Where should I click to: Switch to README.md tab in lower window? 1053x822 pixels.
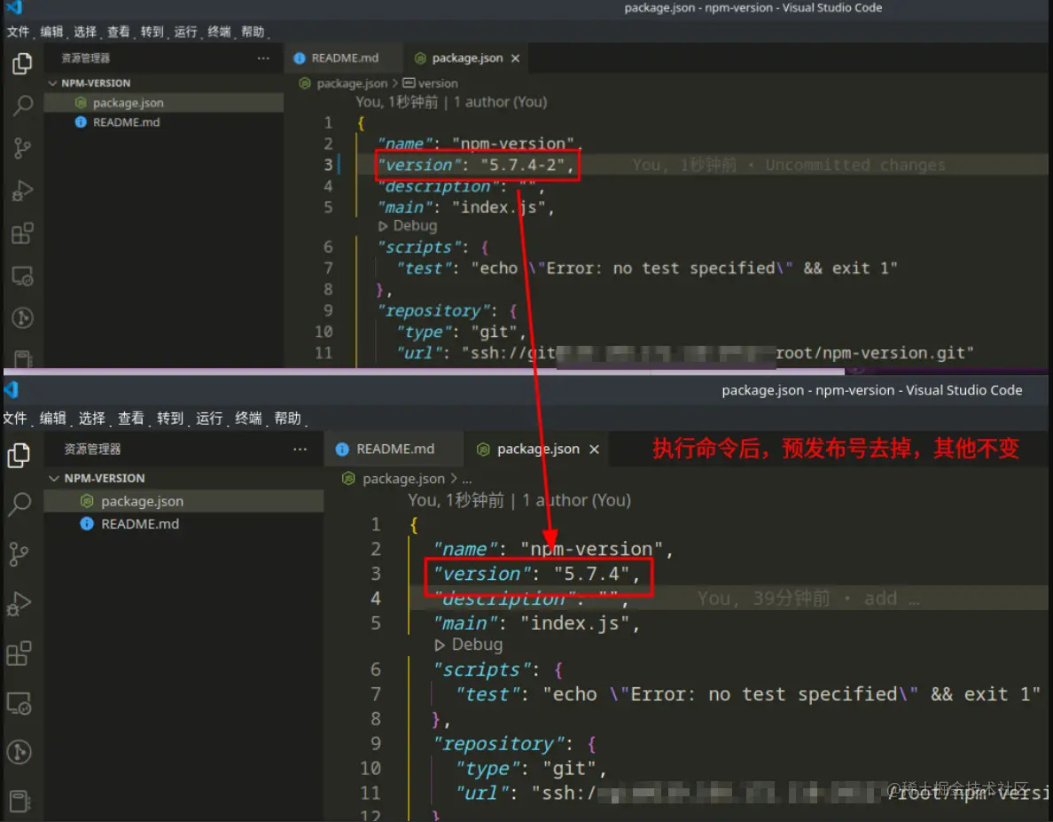point(394,449)
